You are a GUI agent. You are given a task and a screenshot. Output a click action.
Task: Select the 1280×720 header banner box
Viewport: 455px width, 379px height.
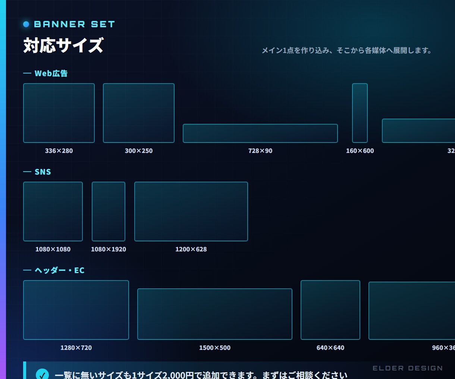point(76,310)
